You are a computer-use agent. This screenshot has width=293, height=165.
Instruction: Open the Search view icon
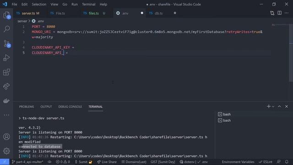(6, 29)
